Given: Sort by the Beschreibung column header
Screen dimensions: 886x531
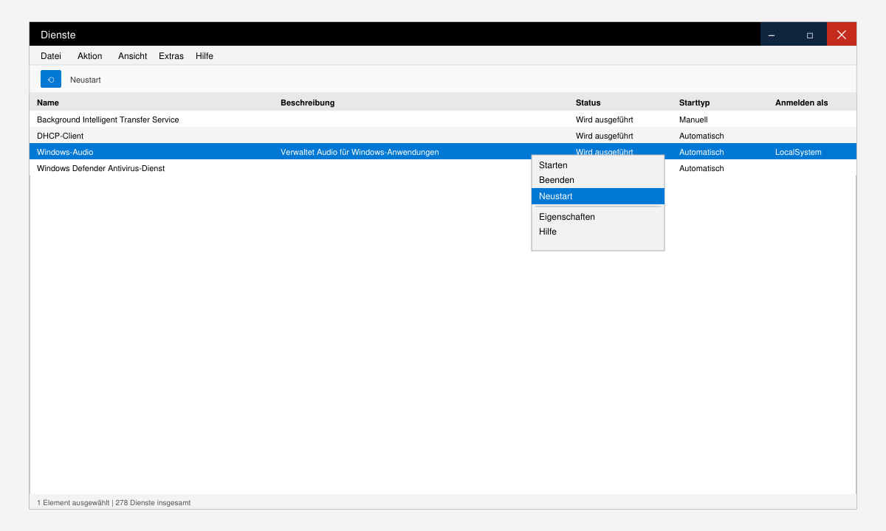Looking at the screenshot, I should 307,103.
